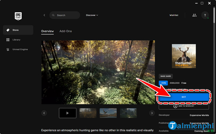The image size is (216, 134).
Task: Click the main forest screenshot preview
Action: pyautogui.click(x=98, y=72)
